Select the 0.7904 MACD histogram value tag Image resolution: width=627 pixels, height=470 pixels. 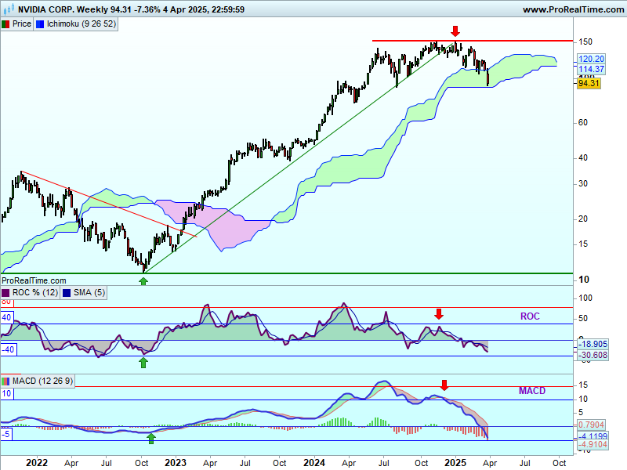pyautogui.click(x=592, y=425)
